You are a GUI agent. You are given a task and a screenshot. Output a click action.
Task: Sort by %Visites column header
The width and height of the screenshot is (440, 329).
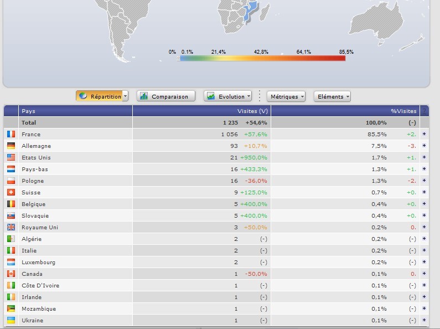pyautogui.click(x=403, y=111)
